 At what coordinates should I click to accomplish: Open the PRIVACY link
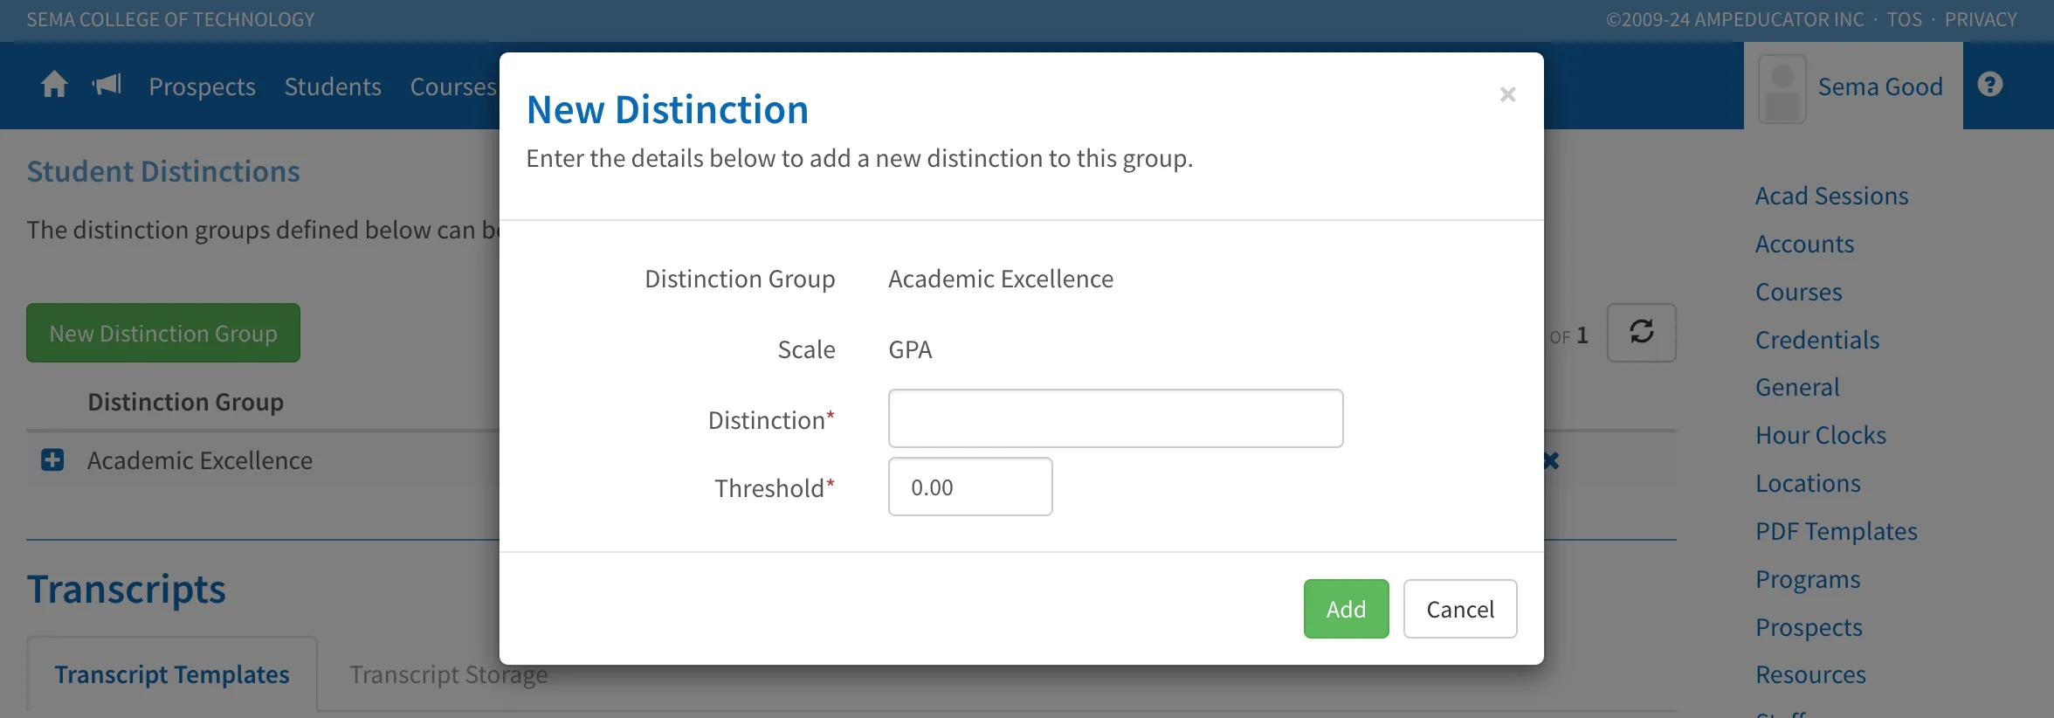pos(1981,19)
